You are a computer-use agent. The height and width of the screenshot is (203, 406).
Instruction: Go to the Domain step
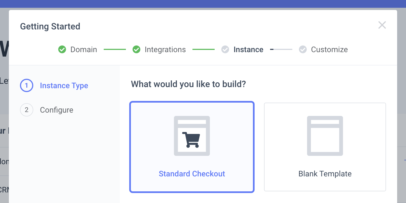tap(83, 50)
